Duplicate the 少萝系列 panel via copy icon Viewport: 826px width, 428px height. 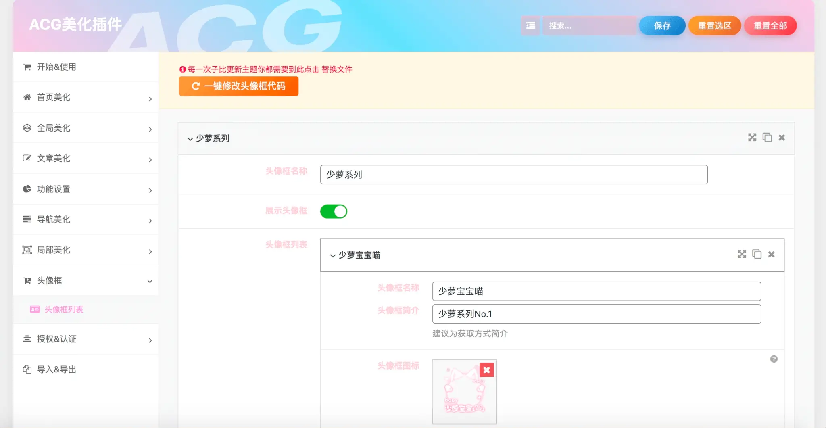pyautogui.click(x=767, y=138)
